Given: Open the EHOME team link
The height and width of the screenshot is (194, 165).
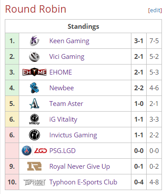Looking at the screenshot, I should point(61,72).
